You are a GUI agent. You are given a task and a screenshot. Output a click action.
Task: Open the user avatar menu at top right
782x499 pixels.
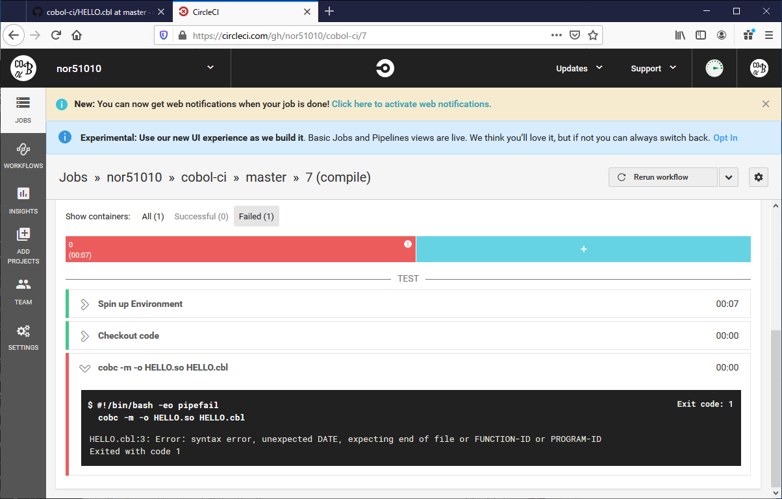(x=759, y=68)
